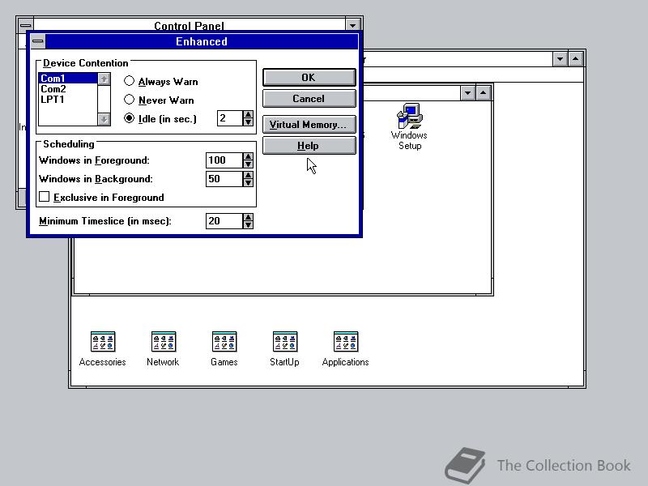
Task: Click Cancel in the Enhanced dialog
Action: [x=309, y=99]
